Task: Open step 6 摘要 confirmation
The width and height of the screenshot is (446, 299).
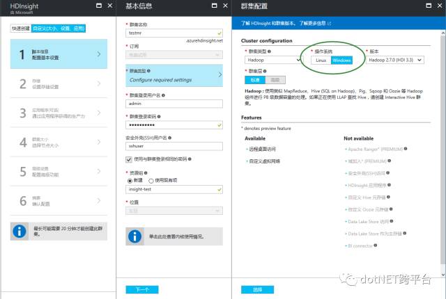Action: tap(59, 201)
